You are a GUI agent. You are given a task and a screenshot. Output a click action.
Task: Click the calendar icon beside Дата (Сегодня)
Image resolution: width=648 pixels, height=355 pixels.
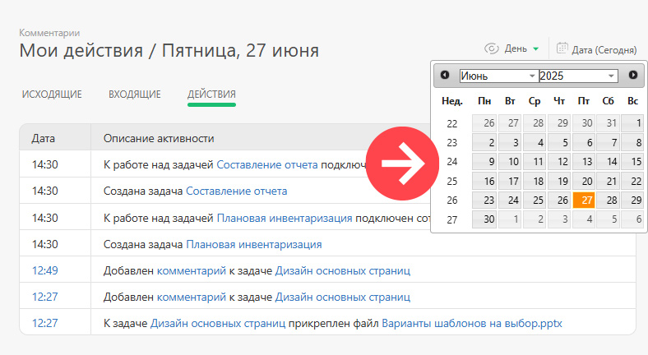(562, 48)
